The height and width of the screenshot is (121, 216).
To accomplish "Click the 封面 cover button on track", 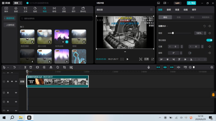I will (22, 81).
